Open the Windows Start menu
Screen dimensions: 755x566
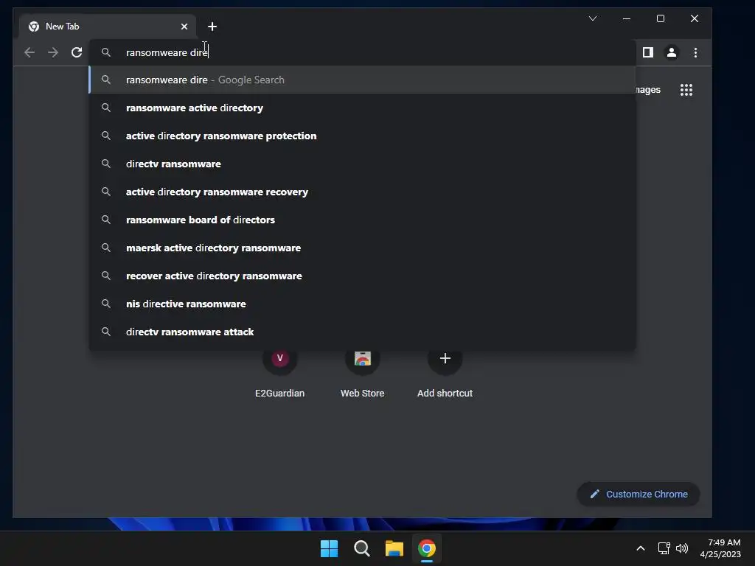pyautogui.click(x=330, y=548)
